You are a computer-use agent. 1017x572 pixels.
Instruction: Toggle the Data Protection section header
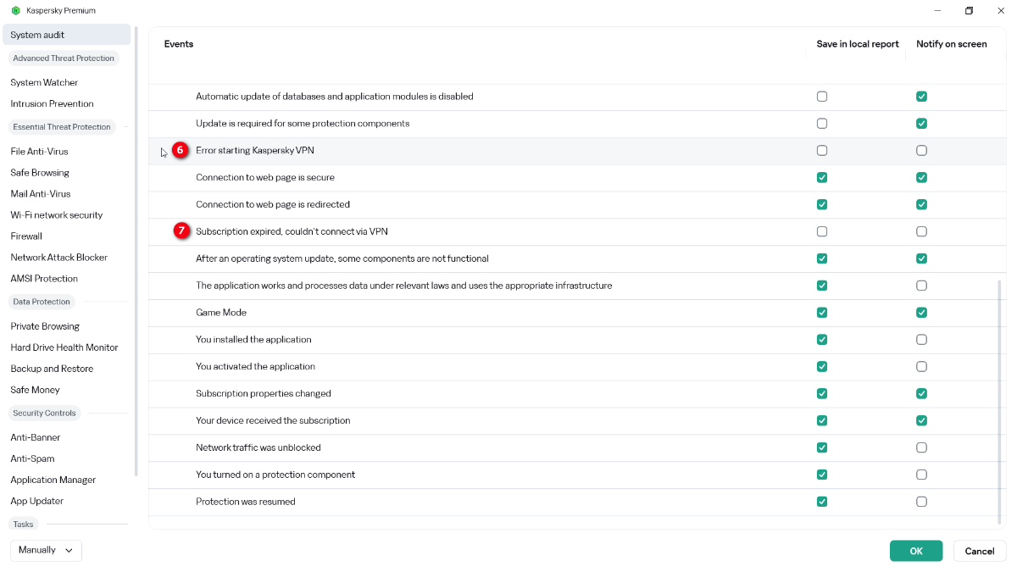(x=42, y=302)
